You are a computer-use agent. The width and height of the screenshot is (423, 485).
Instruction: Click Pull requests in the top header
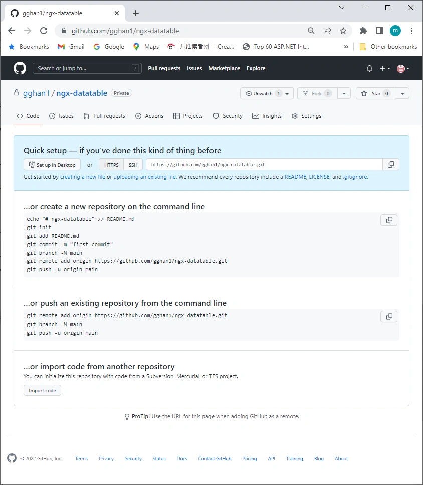click(164, 68)
